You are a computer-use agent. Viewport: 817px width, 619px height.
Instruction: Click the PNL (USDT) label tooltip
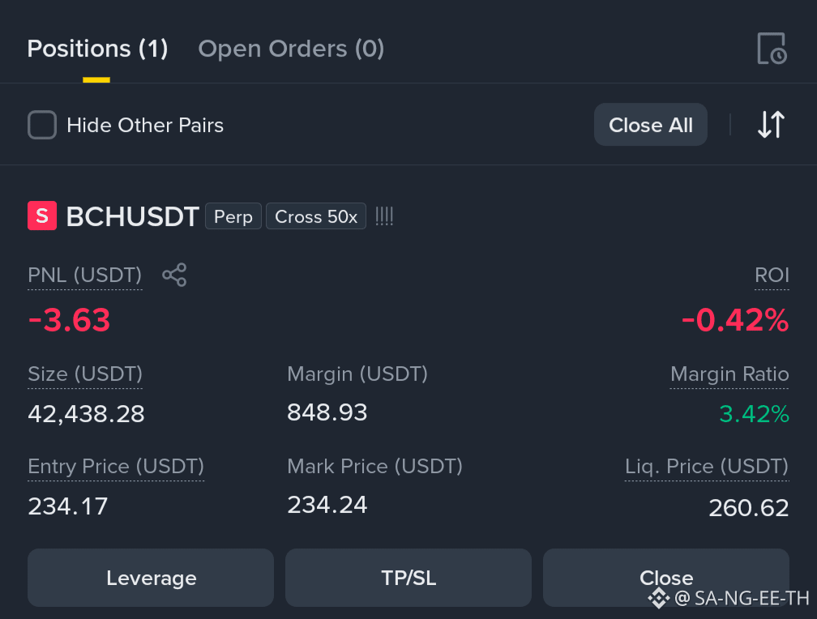click(85, 275)
